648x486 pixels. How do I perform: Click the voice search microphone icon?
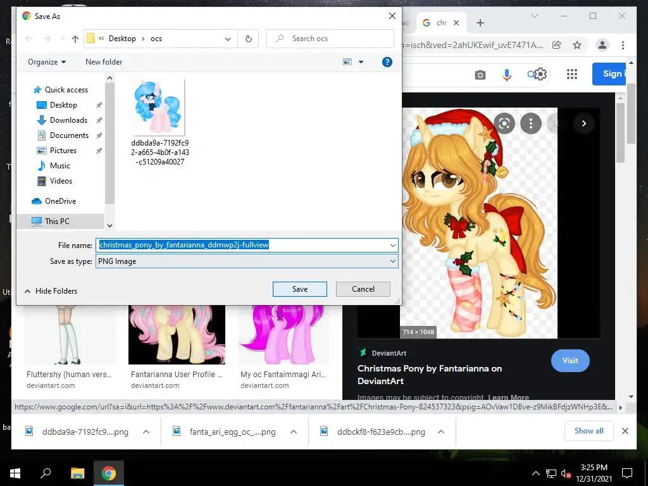(x=507, y=75)
